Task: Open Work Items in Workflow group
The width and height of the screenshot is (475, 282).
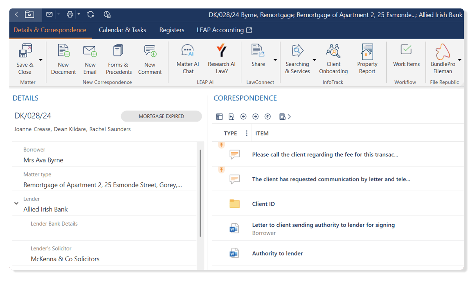Action: 406,55
